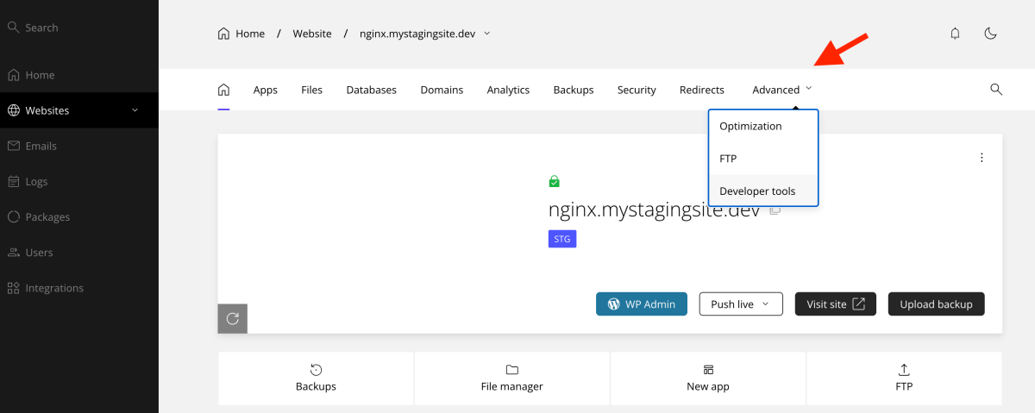Click the Backups history icon tile
1035x413 pixels.
coord(316,370)
